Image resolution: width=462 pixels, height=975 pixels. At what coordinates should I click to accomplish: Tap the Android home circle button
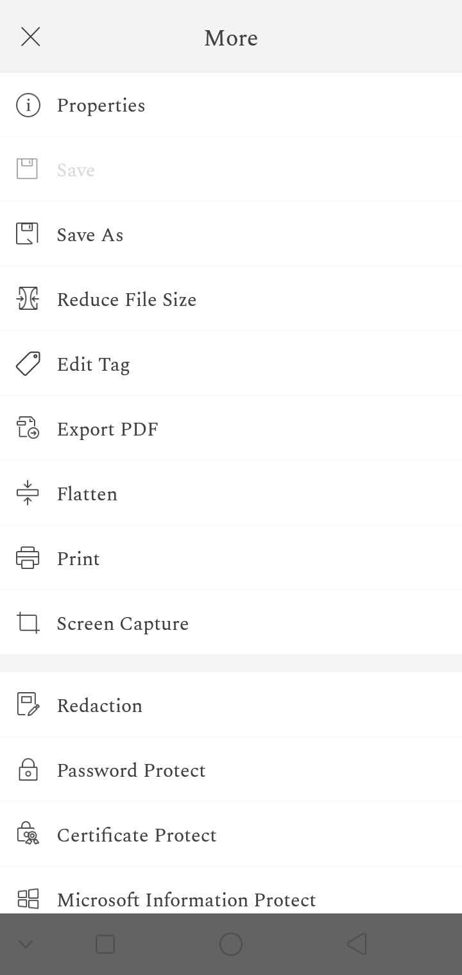pyautogui.click(x=231, y=944)
